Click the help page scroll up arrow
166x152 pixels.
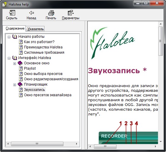coord(161,24)
